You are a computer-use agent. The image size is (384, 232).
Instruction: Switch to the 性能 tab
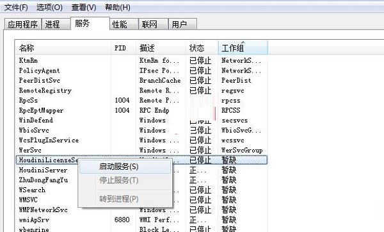click(x=124, y=24)
